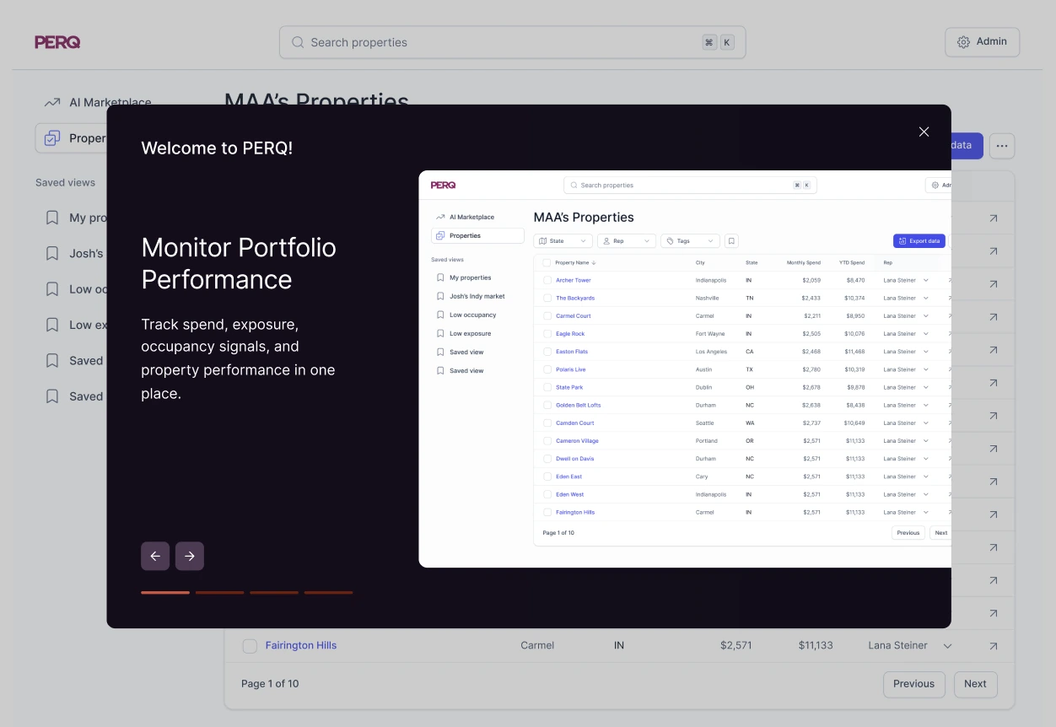Click the partially hidden Export data button

click(967, 146)
